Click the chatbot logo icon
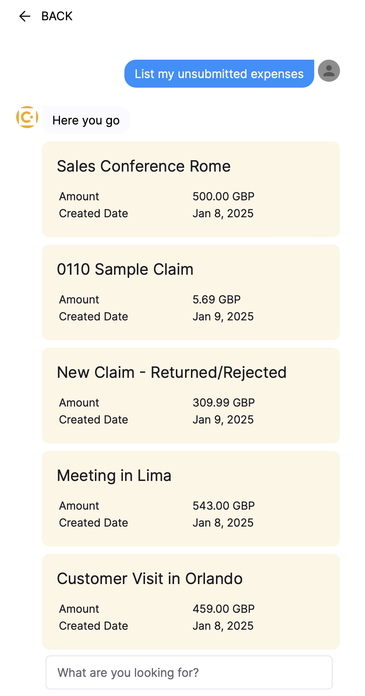Image resolution: width=365 pixels, height=696 pixels. (x=27, y=117)
